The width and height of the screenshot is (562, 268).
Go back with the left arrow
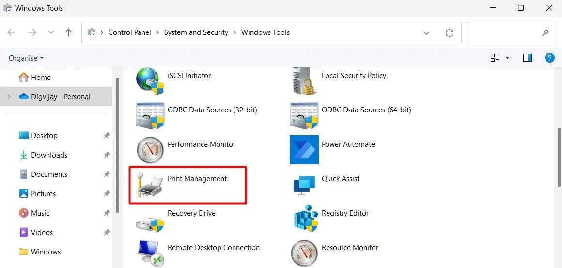click(11, 32)
